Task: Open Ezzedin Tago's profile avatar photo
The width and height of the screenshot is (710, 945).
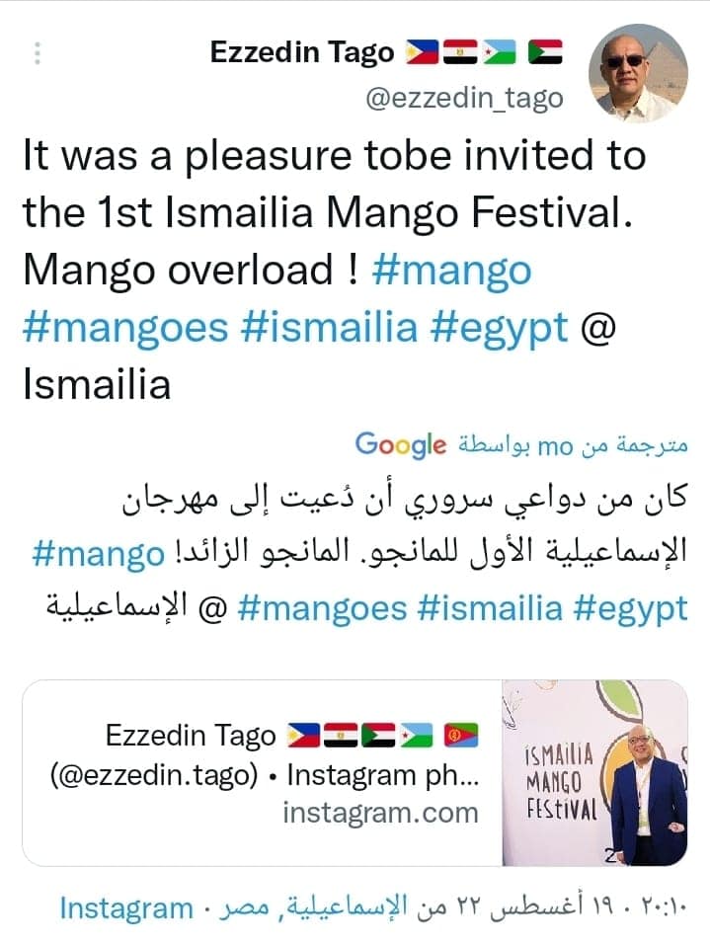Action: (637, 74)
